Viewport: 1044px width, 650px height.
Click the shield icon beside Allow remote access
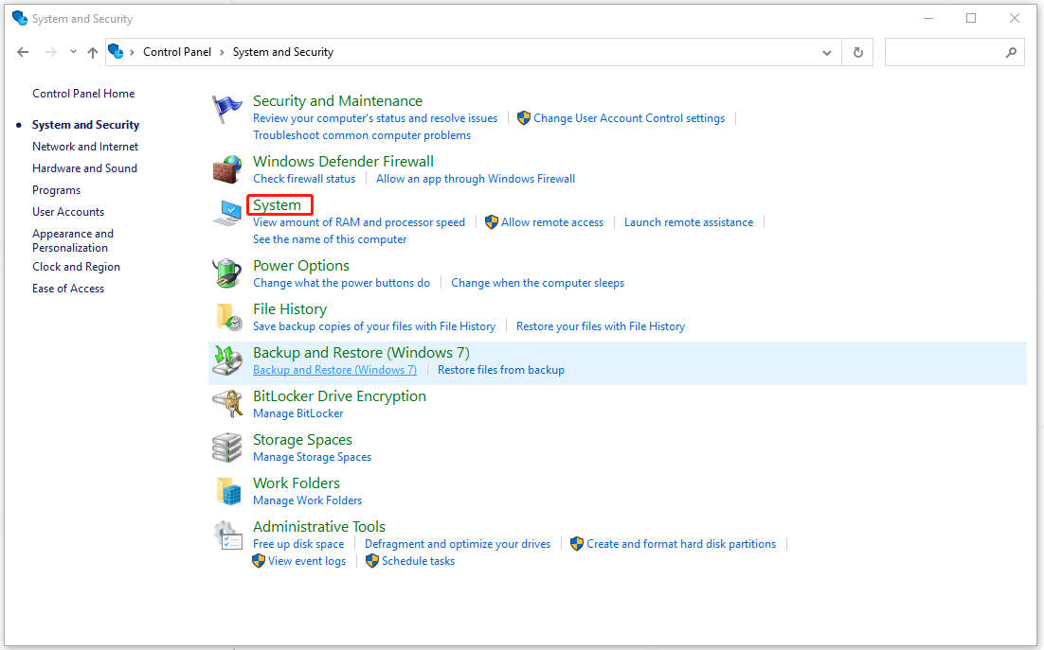(x=492, y=222)
